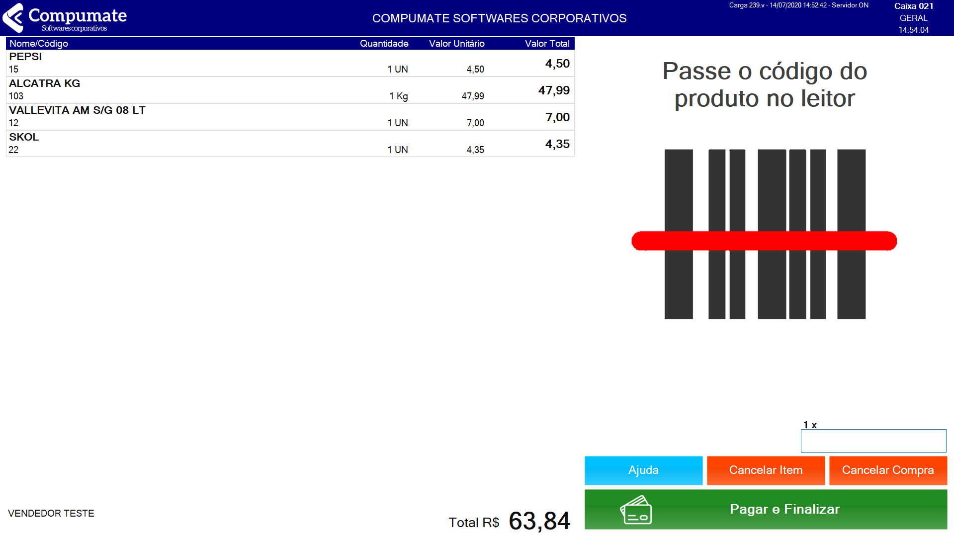Click the Quantidade column header
The width and height of the screenshot is (954, 536).
384,43
